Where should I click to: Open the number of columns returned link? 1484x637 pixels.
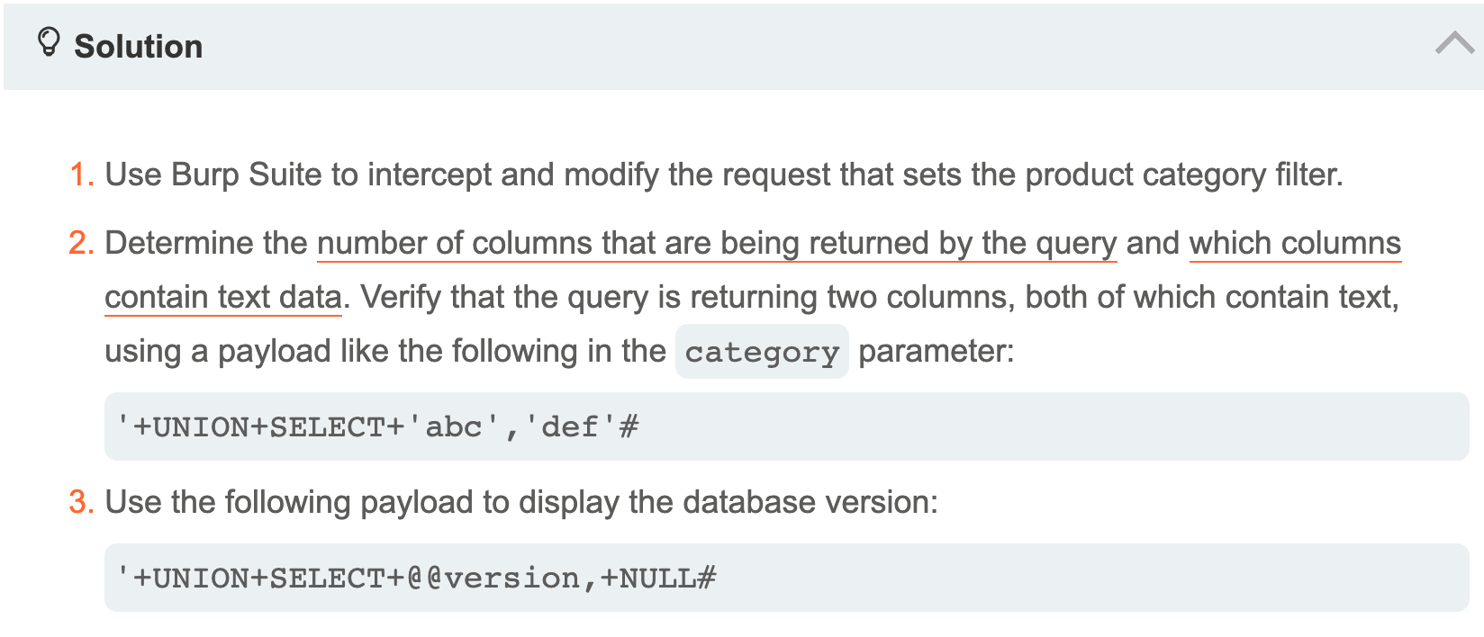pyautogui.click(x=716, y=244)
